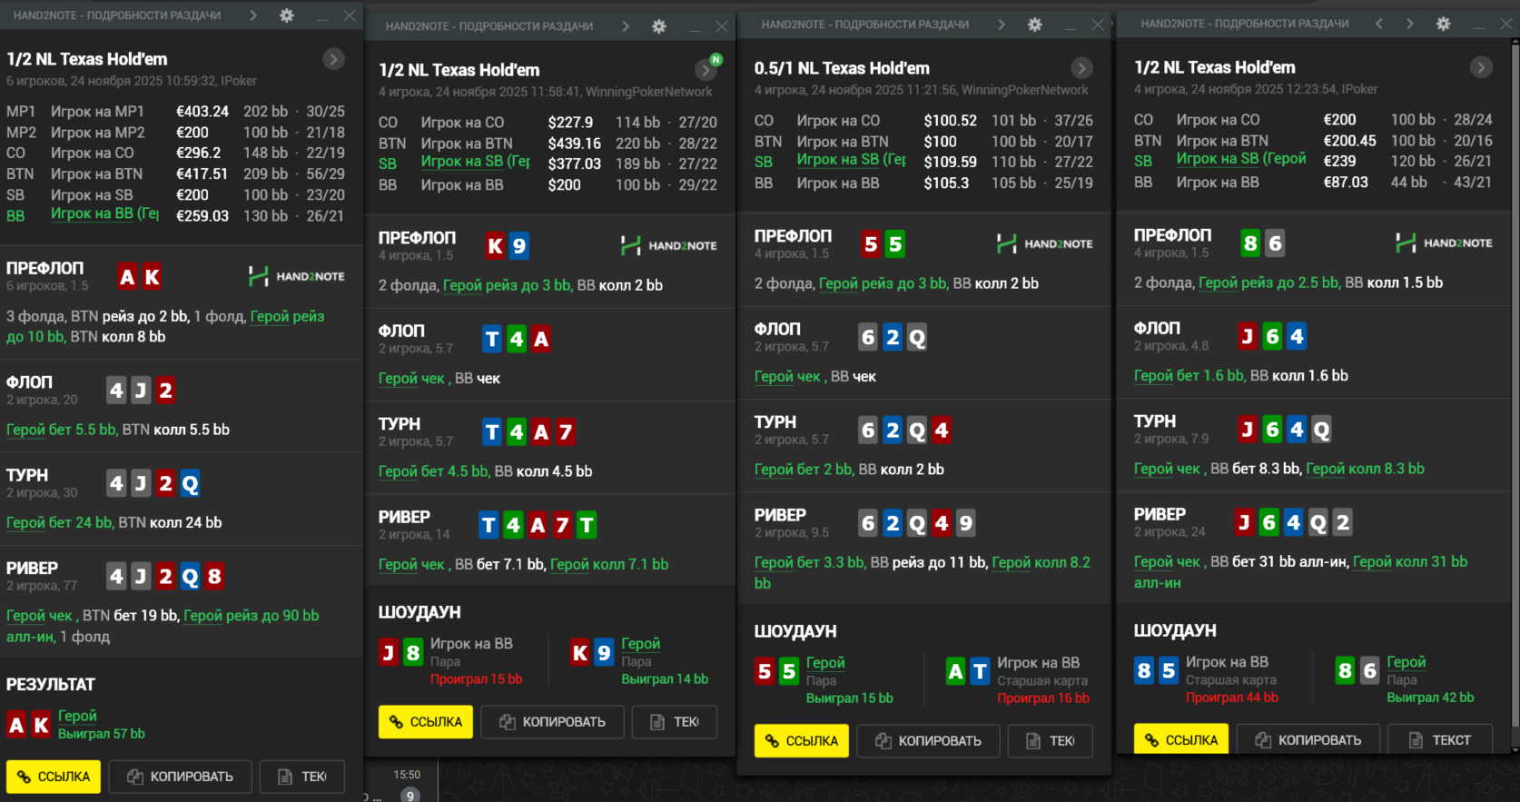
Task: Click the Проиграл 44 bb showdown result text
Action: (1231, 698)
